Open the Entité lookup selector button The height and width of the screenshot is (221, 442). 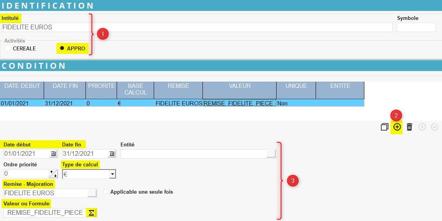271,154
